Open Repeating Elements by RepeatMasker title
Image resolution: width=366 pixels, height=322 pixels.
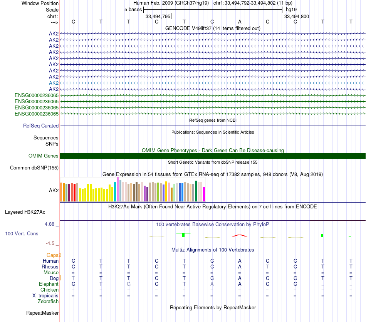[213, 307]
